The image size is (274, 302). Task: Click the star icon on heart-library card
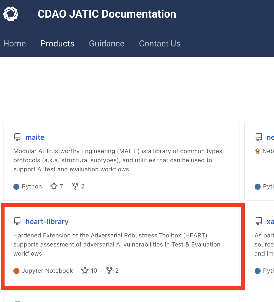[85, 270]
